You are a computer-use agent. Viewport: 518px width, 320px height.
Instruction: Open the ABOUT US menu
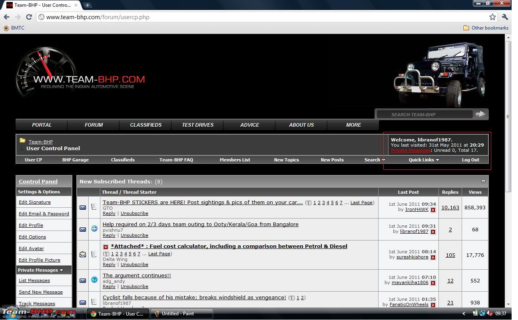pos(301,125)
